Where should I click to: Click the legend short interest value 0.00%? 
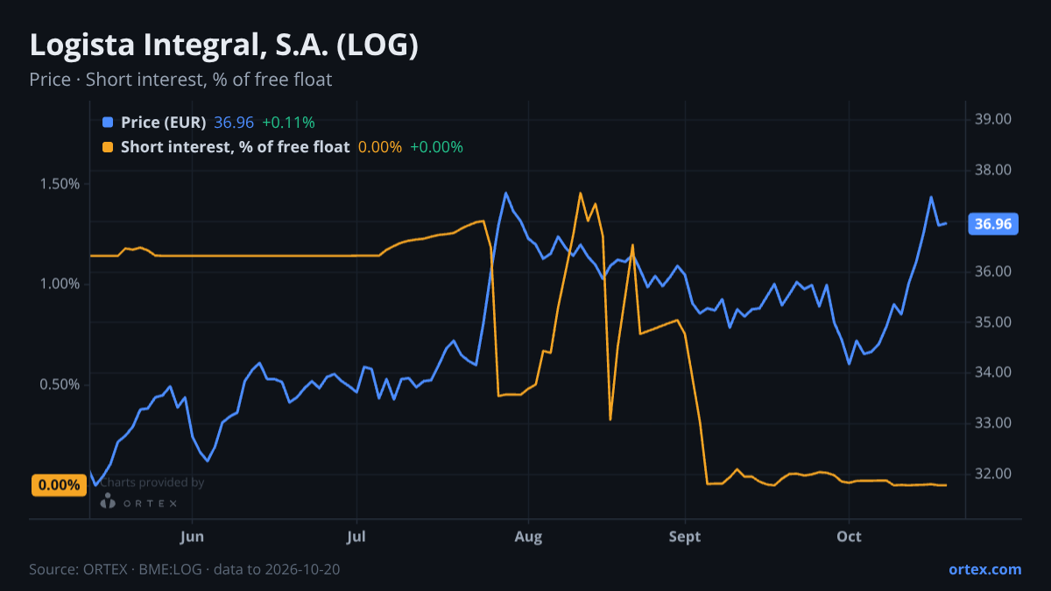380,147
